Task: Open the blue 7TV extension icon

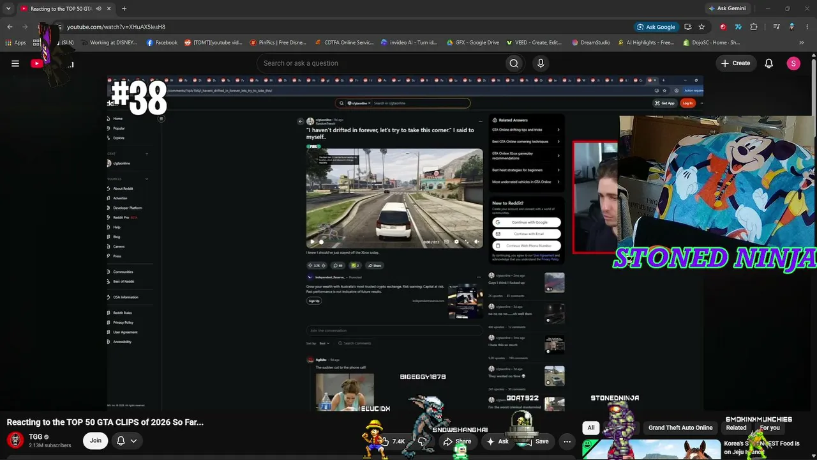Action: point(738,27)
